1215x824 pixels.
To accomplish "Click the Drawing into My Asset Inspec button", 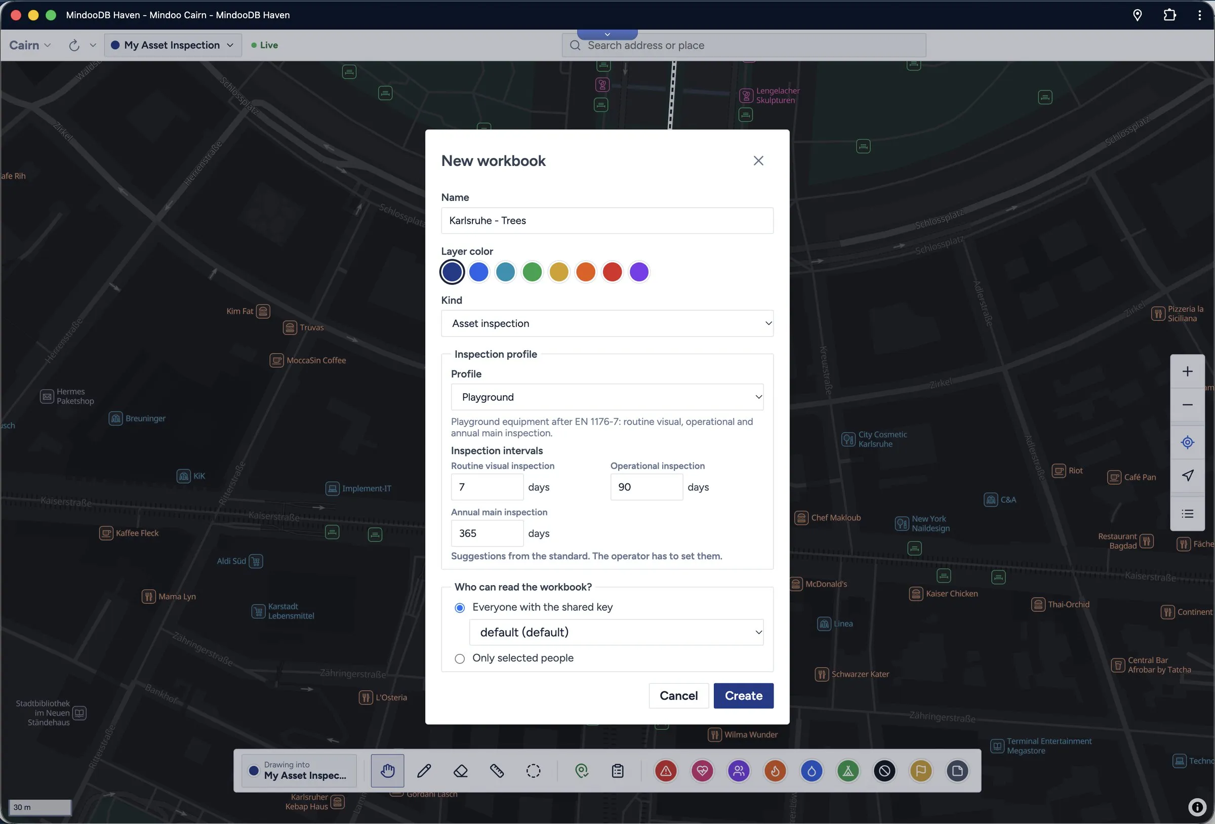I will click(x=299, y=771).
